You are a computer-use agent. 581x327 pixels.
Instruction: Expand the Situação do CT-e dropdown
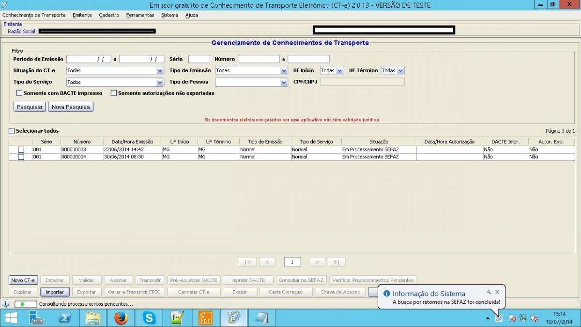coord(115,71)
